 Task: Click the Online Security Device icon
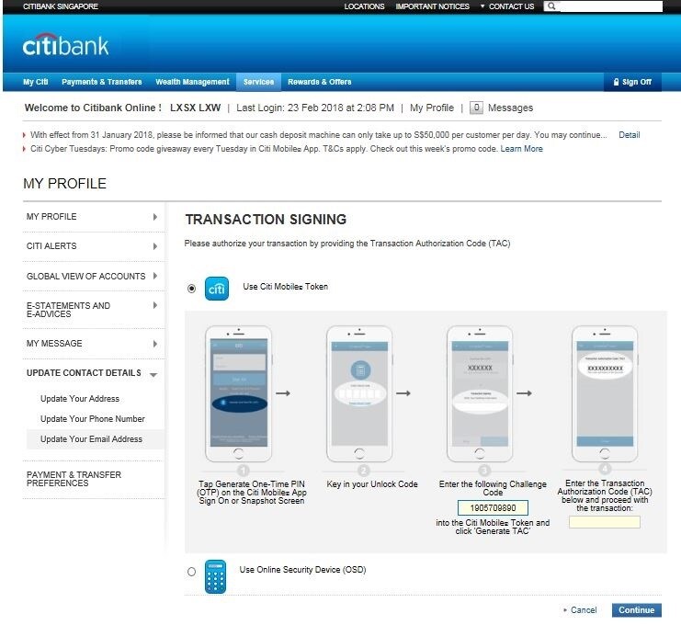pos(215,577)
